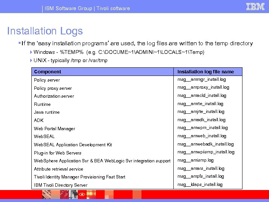
Task: Click the 'easy installation programs' intro sentence
Action: coord(137,43)
